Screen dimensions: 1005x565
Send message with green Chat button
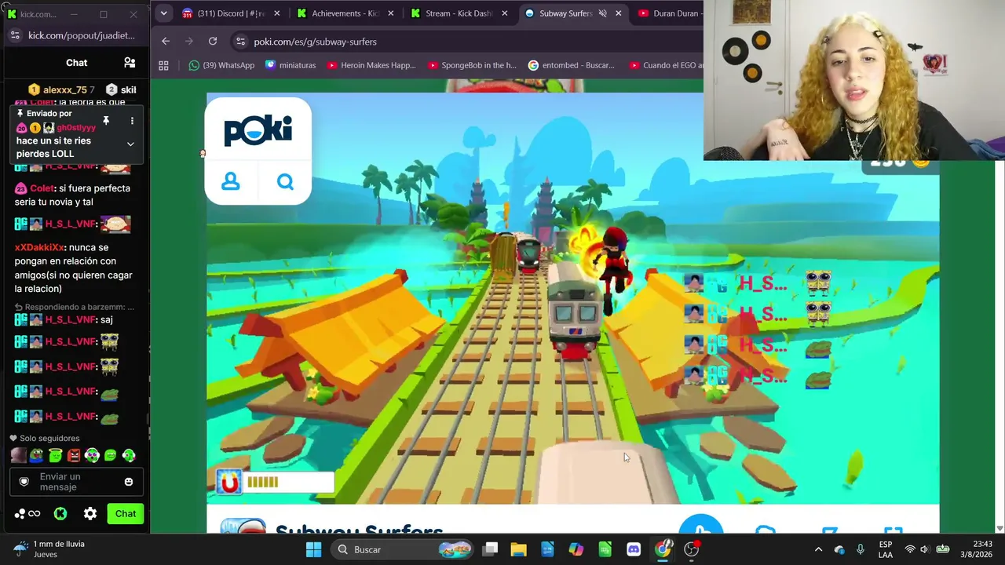point(126,514)
